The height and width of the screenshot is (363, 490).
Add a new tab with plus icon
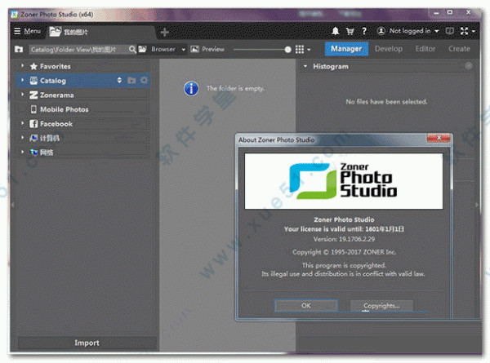click(164, 32)
